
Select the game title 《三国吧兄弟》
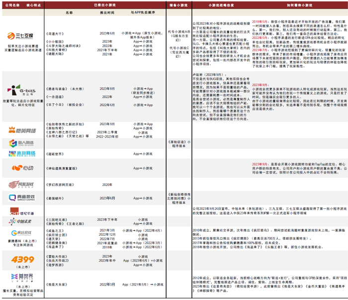(x=57, y=220)
